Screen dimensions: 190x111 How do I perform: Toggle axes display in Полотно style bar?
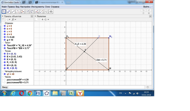[x=36, y=20]
